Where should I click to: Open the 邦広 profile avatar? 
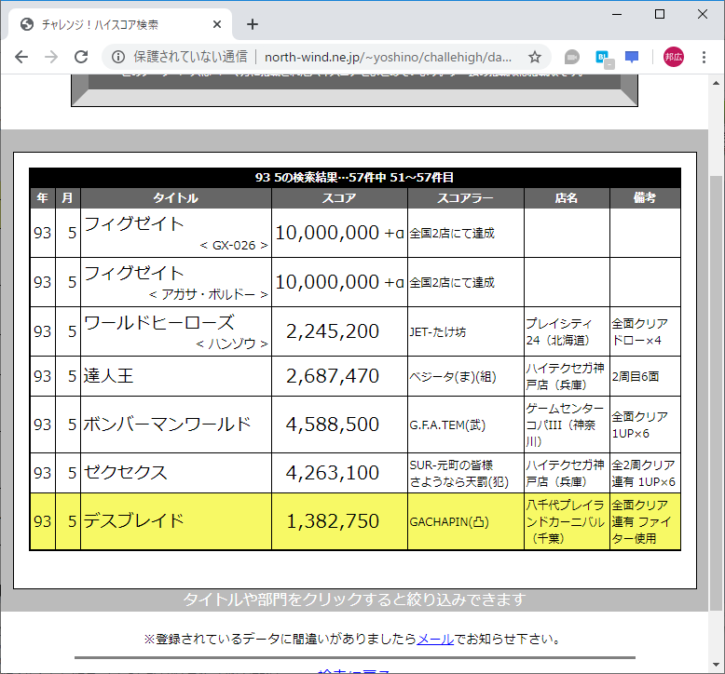pyautogui.click(x=673, y=57)
